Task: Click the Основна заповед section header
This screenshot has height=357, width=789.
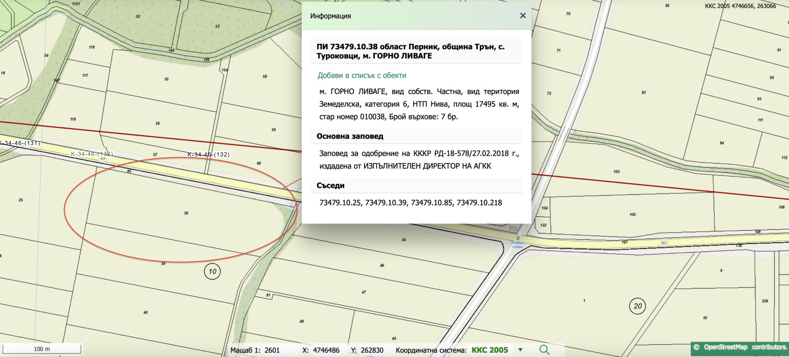Action: pos(350,136)
